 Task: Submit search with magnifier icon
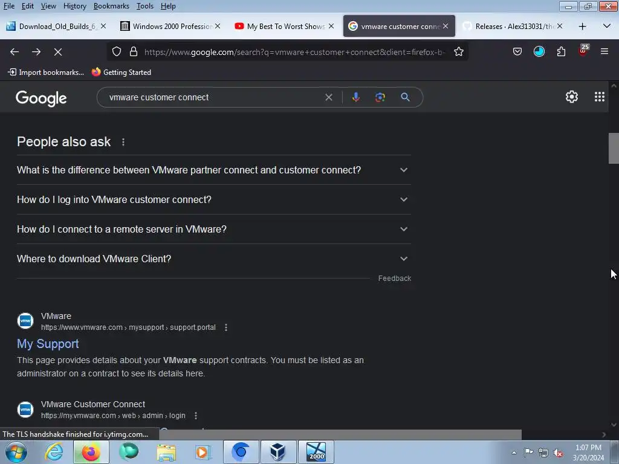[405, 97]
